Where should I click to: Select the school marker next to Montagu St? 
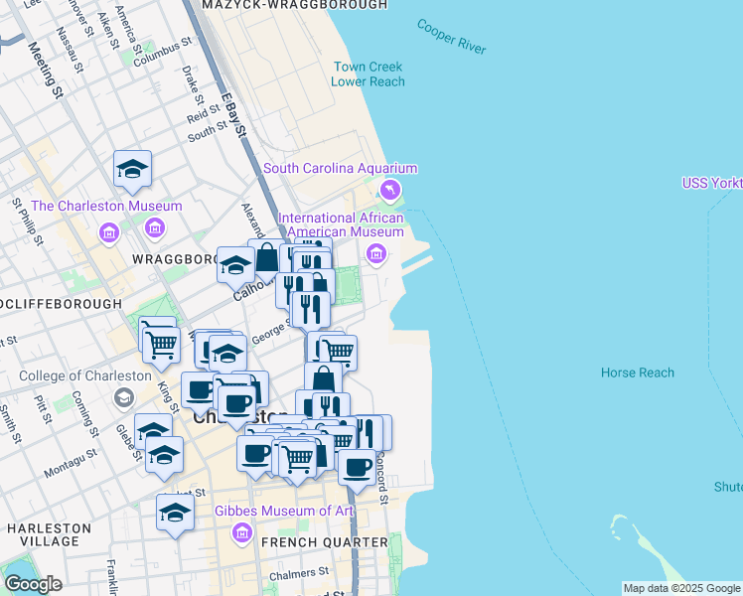point(165,456)
